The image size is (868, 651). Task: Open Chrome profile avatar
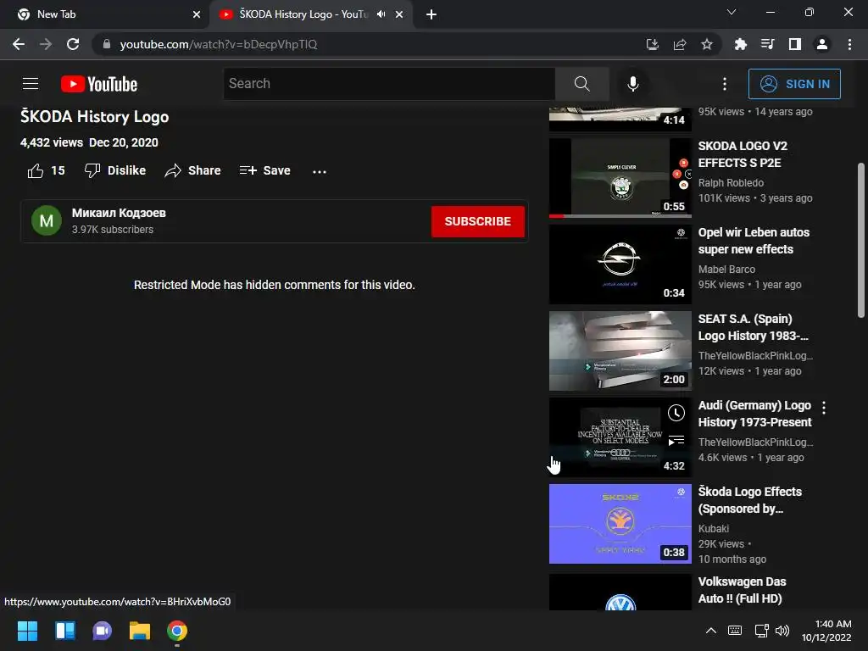[822, 44]
